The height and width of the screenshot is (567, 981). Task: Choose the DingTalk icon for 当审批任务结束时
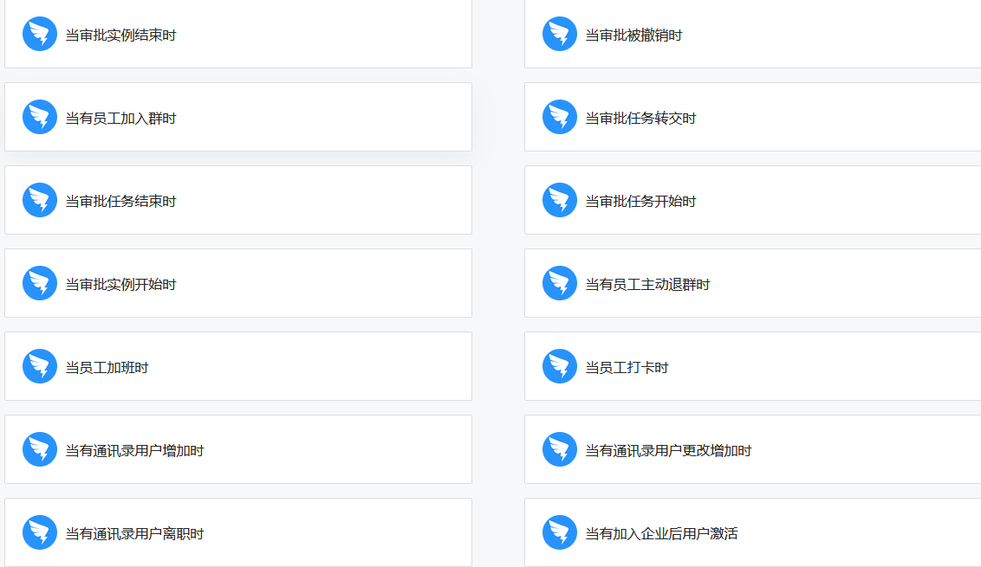pos(39,200)
